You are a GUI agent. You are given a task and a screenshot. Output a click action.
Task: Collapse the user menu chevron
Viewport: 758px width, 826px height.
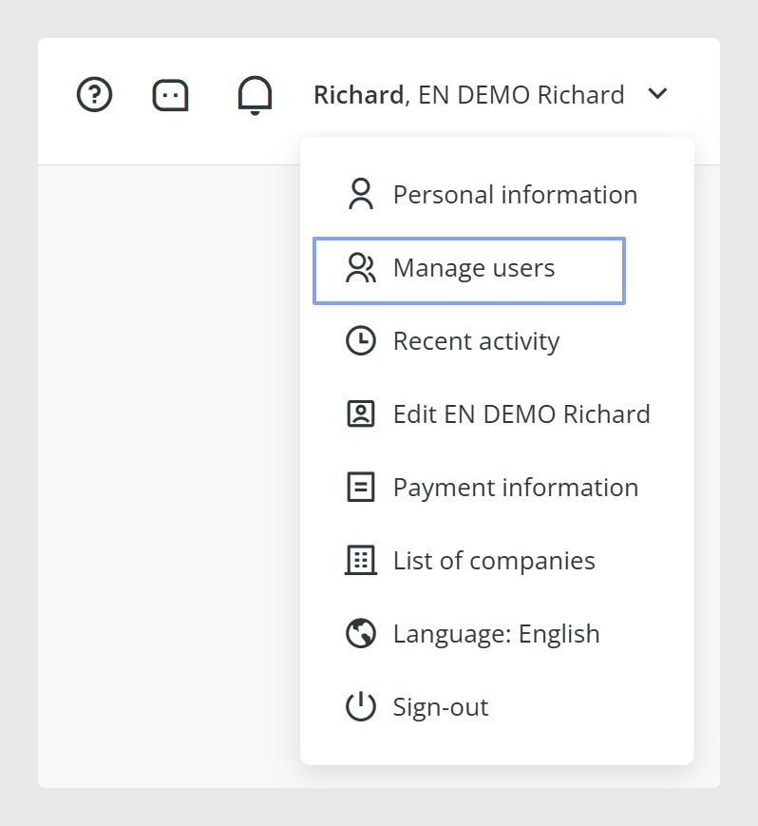[x=657, y=94]
